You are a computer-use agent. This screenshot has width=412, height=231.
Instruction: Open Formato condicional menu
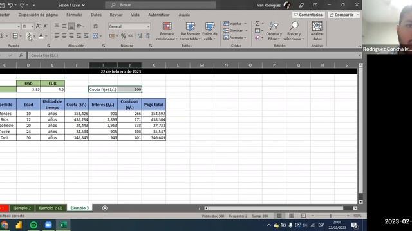click(x=167, y=31)
